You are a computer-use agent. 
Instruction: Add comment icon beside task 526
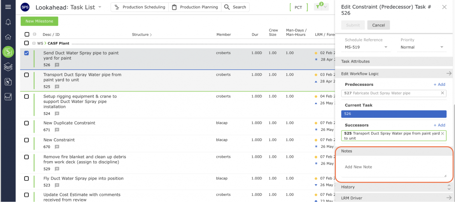point(57,65)
